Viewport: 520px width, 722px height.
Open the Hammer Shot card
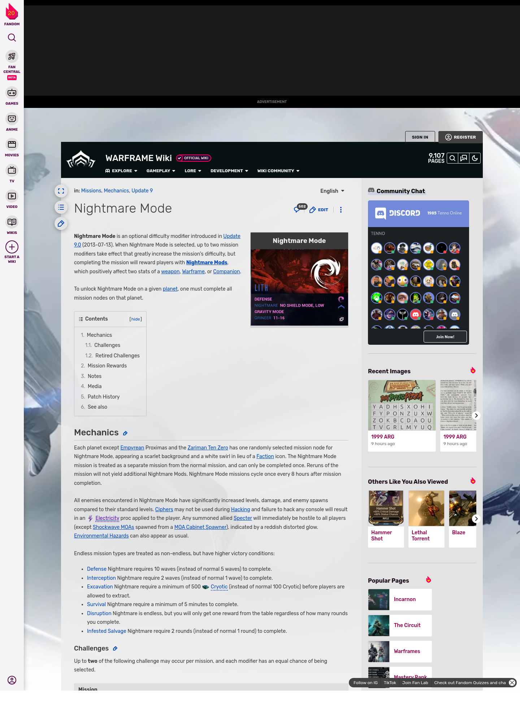tap(386, 519)
